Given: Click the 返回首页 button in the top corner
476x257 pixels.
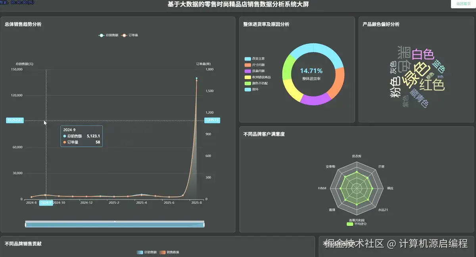Looking at the screenshot, I should (x=464, y=4).
